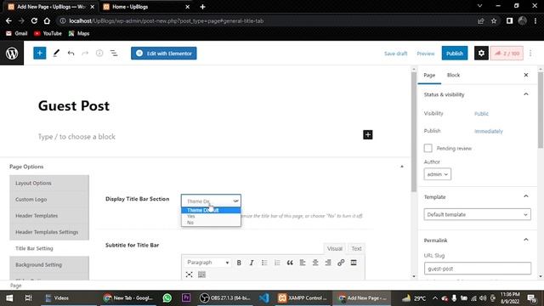Collapse the Page Options panel
The image size is (544, 306).
[x=402, y=167]
